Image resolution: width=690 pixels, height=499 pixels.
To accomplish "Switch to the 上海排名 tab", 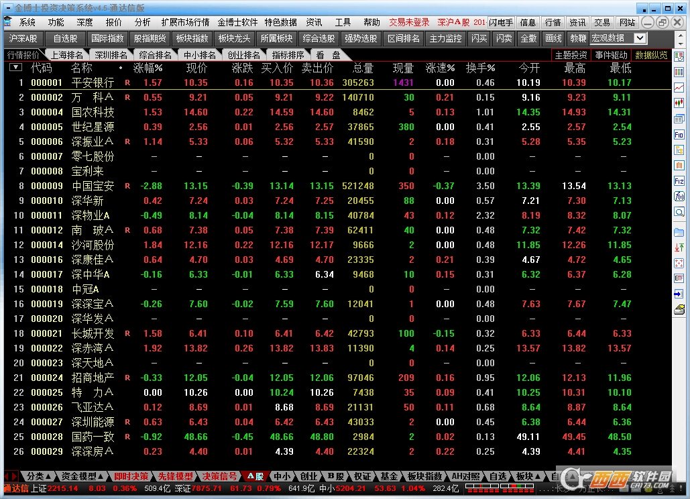I will click(x=67, y=55).
